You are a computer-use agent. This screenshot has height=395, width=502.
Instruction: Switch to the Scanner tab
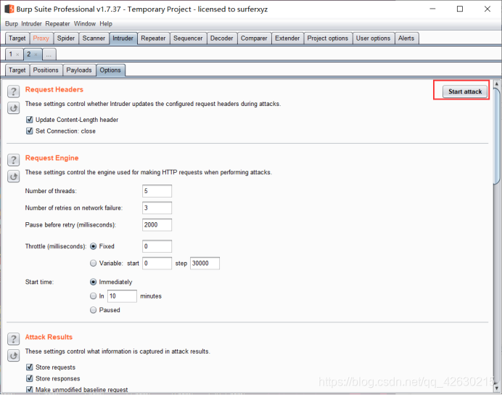(x=94, y=38)
